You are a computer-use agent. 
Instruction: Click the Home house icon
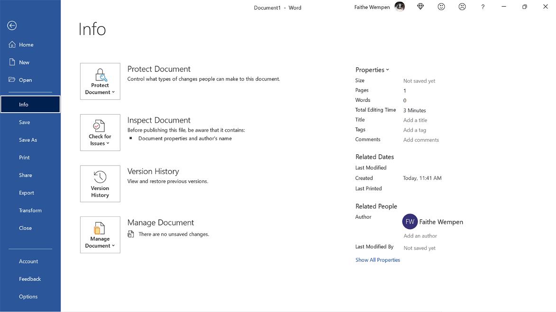click(x=12, y=45)
